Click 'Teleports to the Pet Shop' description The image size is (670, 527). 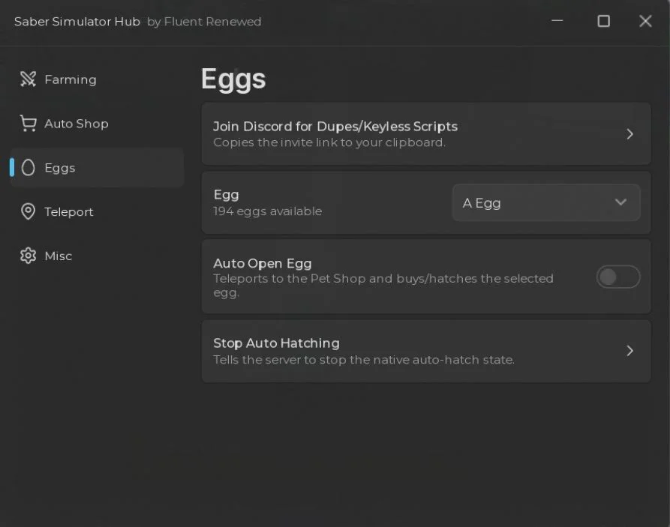tap(383, 286)
